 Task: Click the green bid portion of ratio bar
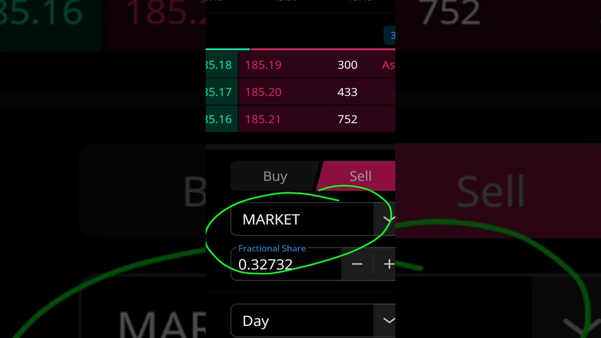pos(228,49)
